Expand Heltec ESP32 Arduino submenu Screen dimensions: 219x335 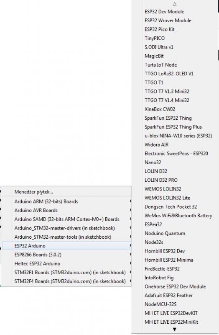pyautogui.click(x=66, y=263)
